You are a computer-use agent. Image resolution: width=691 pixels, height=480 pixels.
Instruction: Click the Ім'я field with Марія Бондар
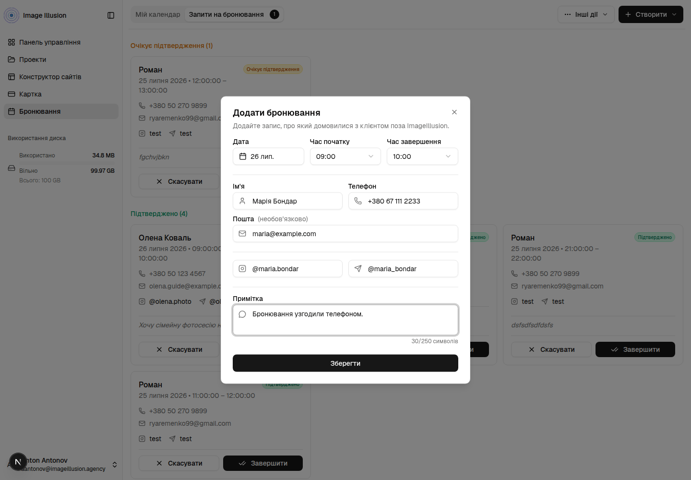click(287, 201)
